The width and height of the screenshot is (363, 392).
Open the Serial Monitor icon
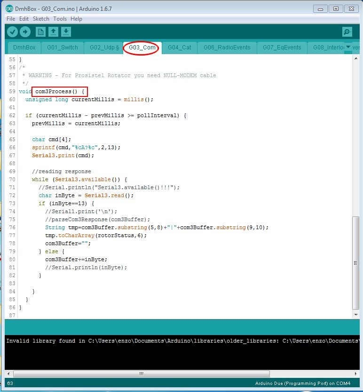(347, 32)
